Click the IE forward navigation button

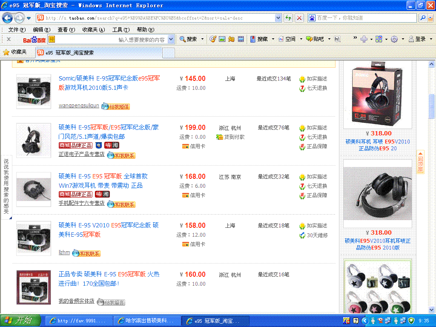19,18
